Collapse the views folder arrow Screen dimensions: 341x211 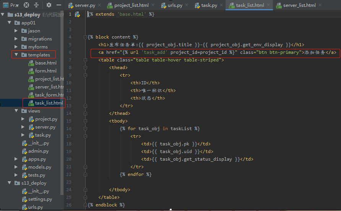pyautogui.click(x=16, y=111)
